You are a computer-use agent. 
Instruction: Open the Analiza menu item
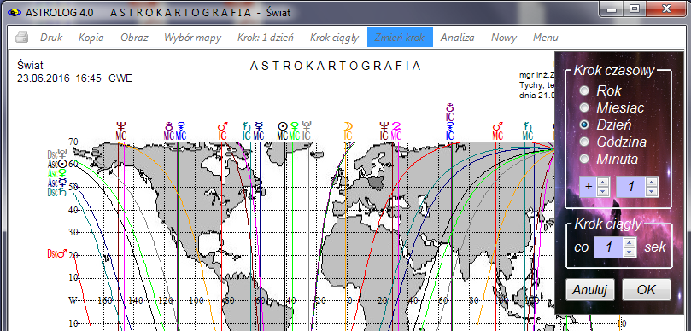click(x=458, y=38)
